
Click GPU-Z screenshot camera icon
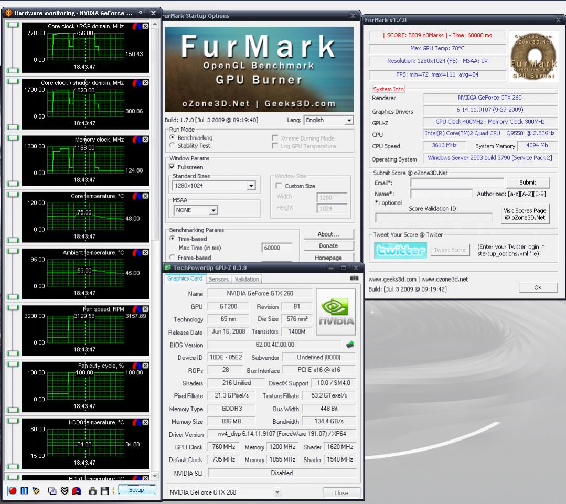[x=354, y=278]
